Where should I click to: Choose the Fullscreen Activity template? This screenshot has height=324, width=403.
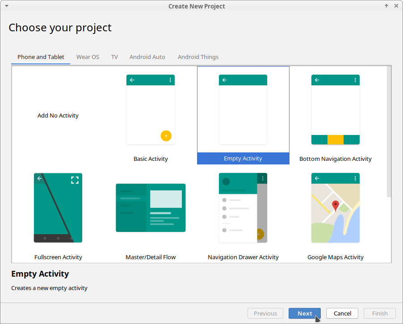[x=58, y=208]
